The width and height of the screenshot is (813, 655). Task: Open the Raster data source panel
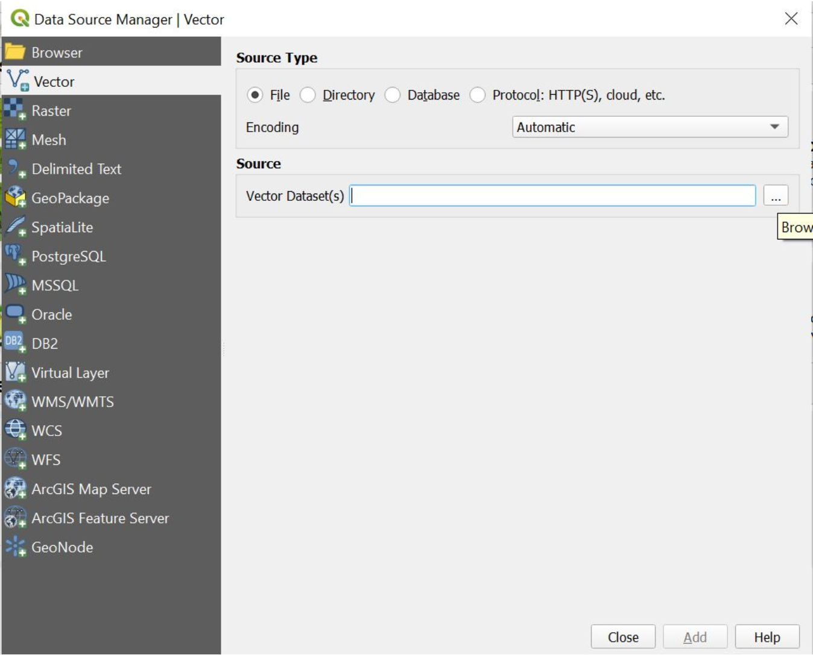coord(51,111)
